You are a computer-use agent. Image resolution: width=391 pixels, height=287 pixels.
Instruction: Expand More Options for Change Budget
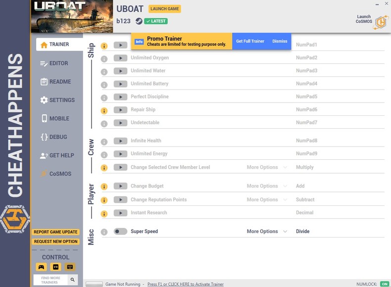click(267, 186)
